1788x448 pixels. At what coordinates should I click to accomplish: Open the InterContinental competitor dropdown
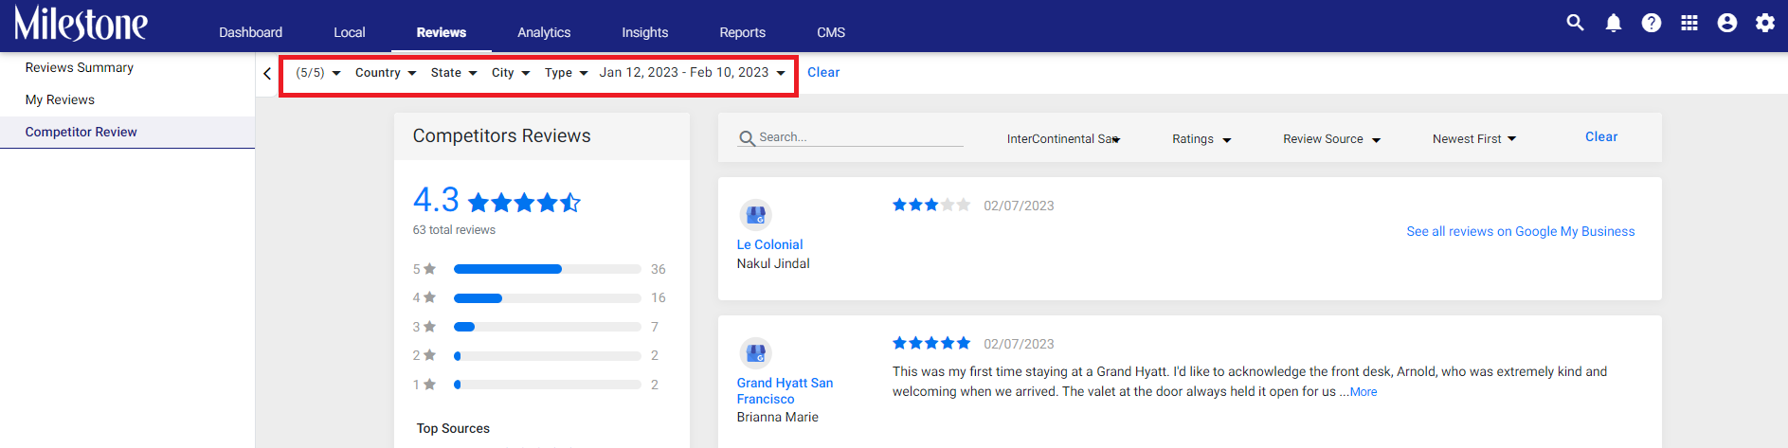(1063, 139)
